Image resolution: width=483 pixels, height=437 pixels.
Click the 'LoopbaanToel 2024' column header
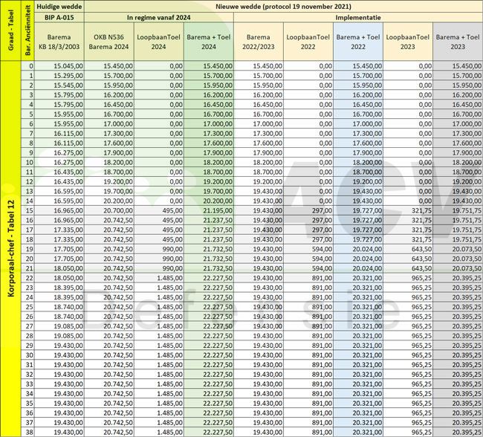[x=158, y=42]
